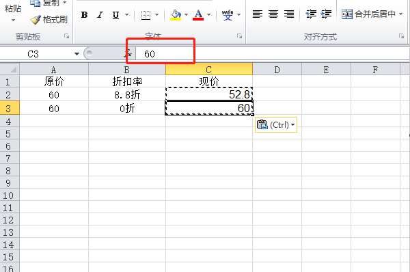Toggle Bold formatting button

click(x=84, y=15)
